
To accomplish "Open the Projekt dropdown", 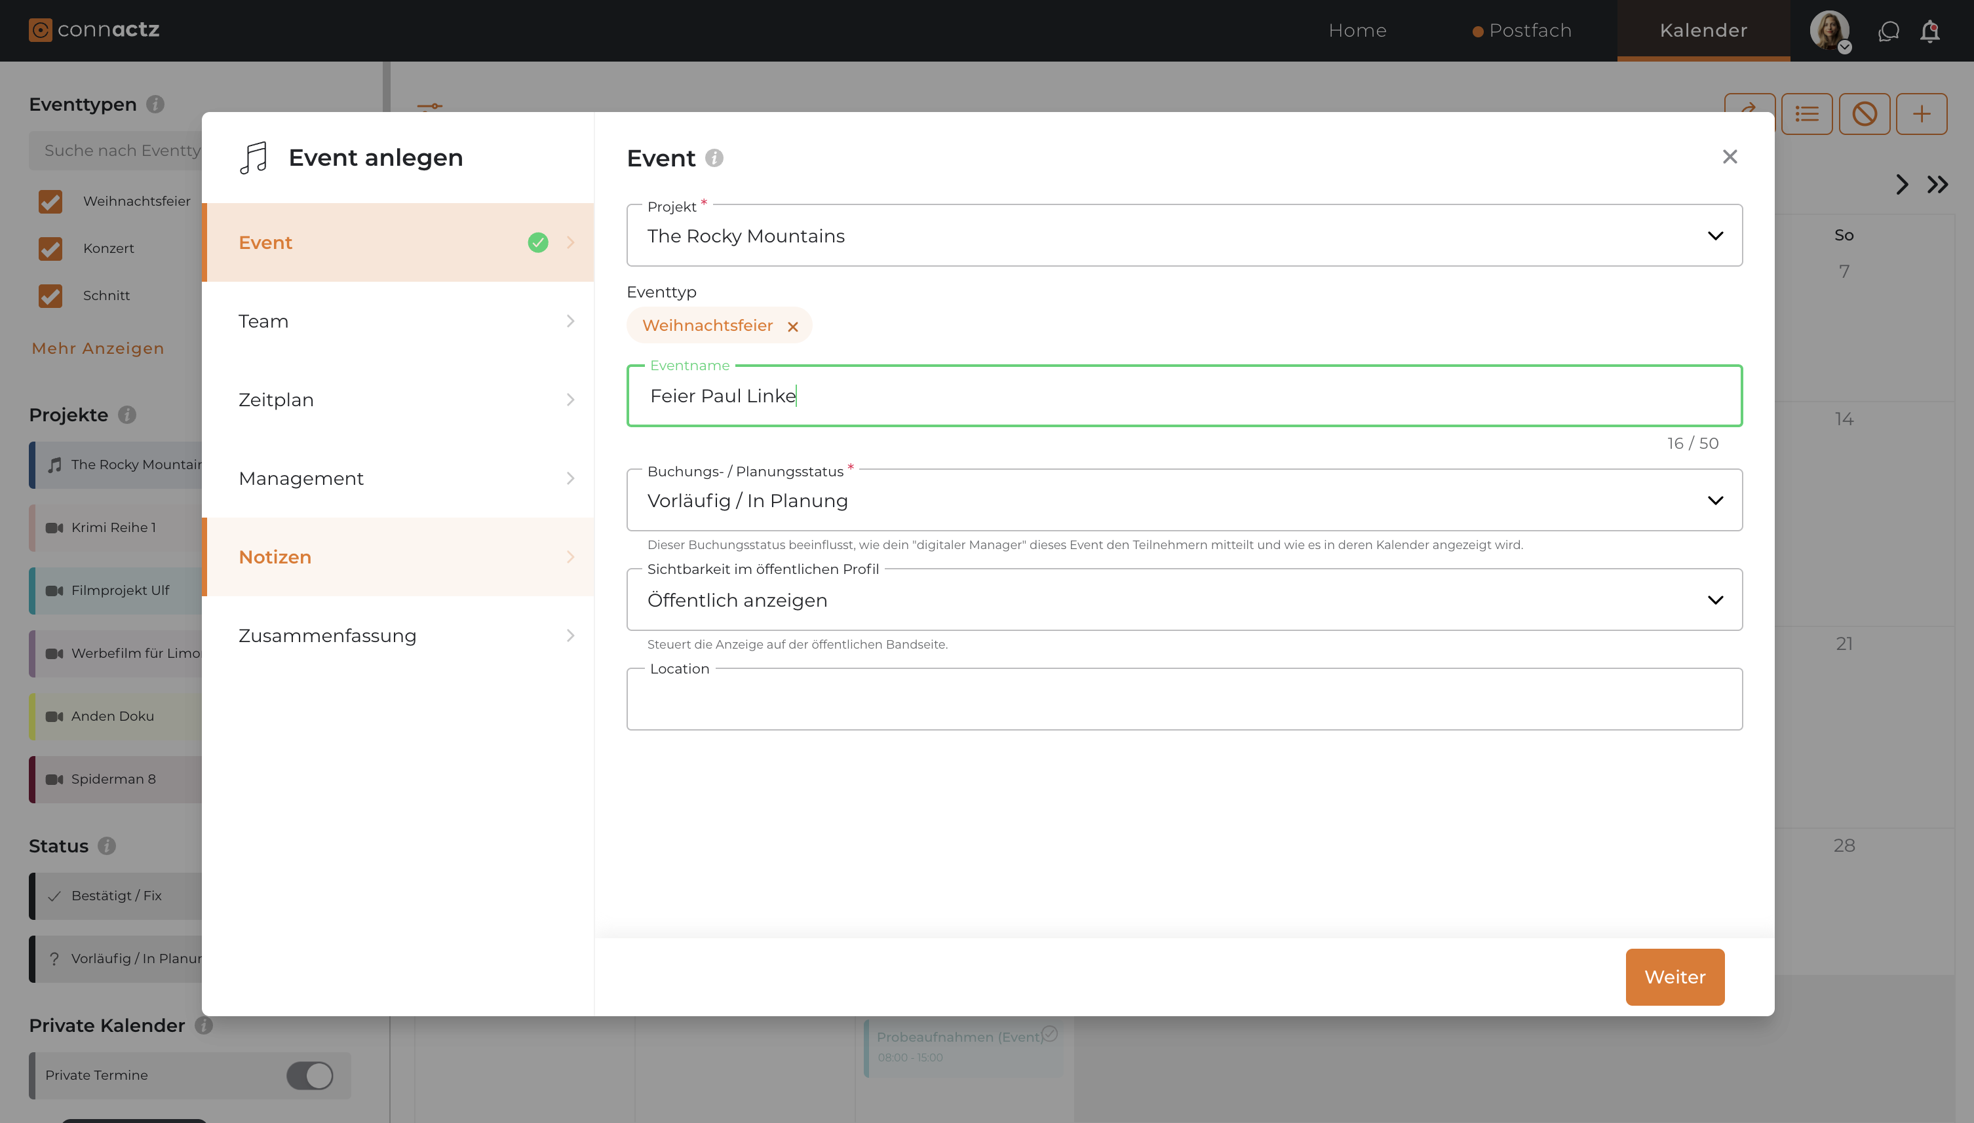I will coord(1184,236).
